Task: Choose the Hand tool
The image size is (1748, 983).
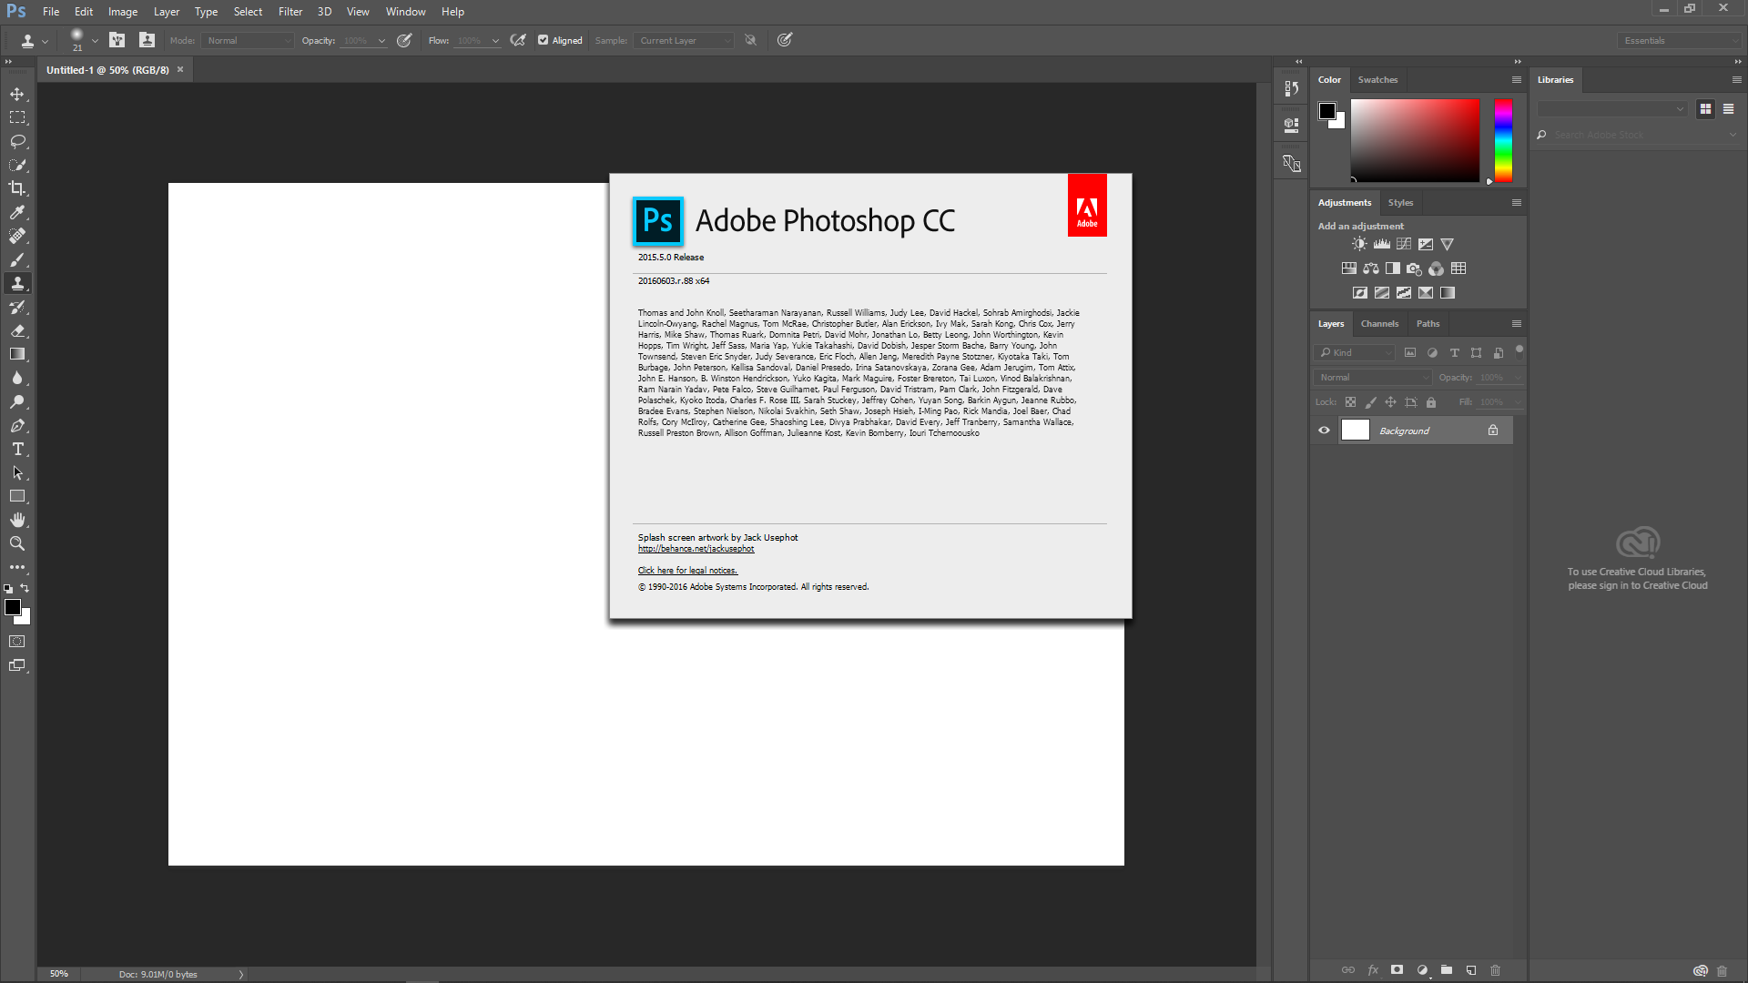Action: pyautogui.click(x=17, y=520)
